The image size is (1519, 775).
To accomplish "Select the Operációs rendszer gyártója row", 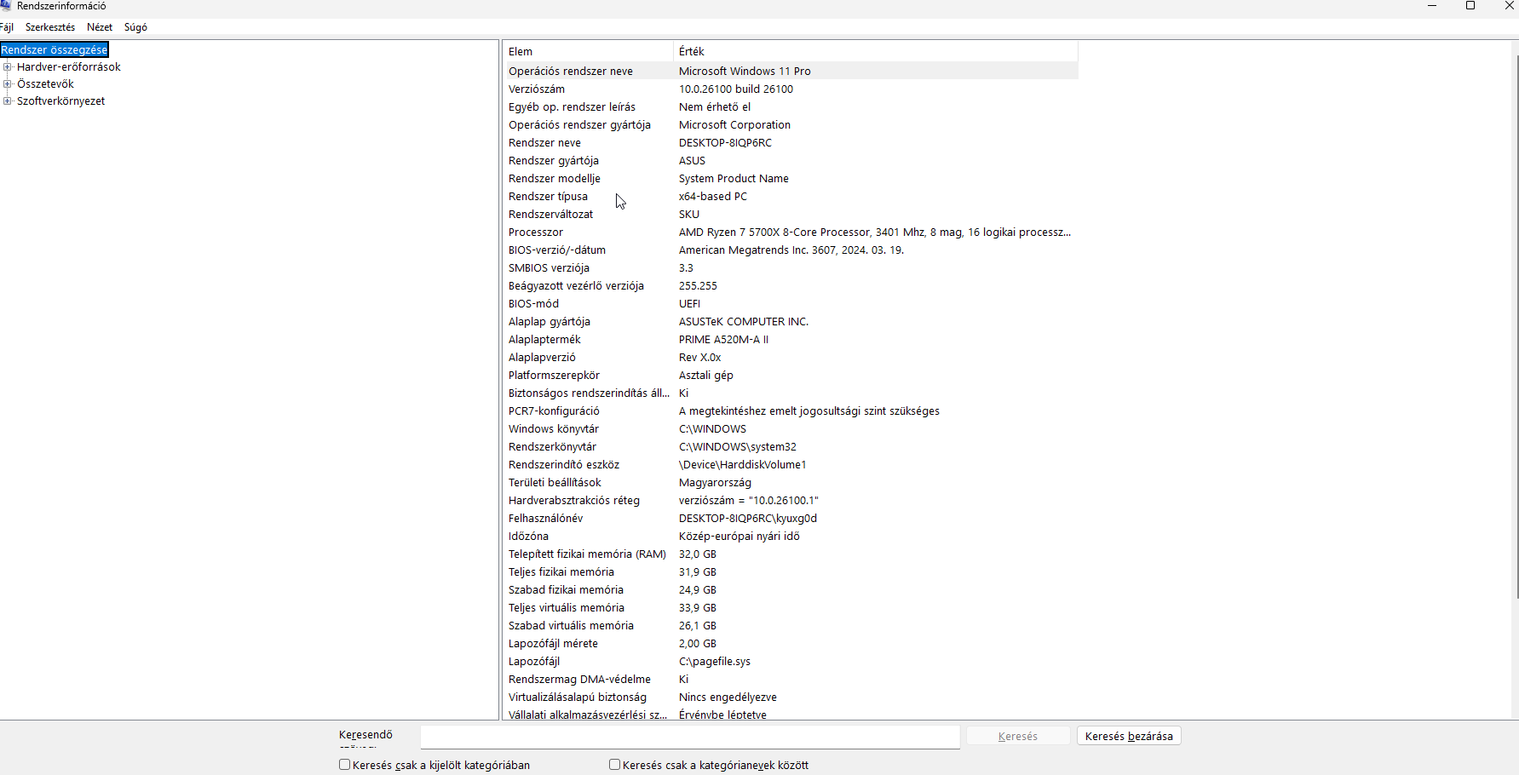I will (791, 125).
